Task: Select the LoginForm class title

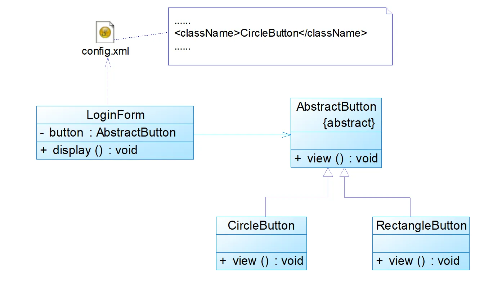Action: [115, 115]
